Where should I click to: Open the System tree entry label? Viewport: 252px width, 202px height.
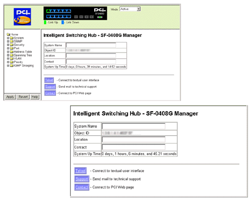(x=19, y=38)
